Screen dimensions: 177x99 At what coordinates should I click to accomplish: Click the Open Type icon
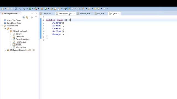(52, 9)
